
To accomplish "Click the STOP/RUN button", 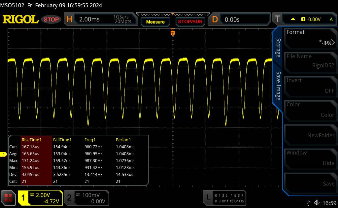I will (x=190, y=21).
